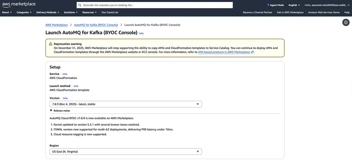Click Info link next to page title

tap(141, 33)
